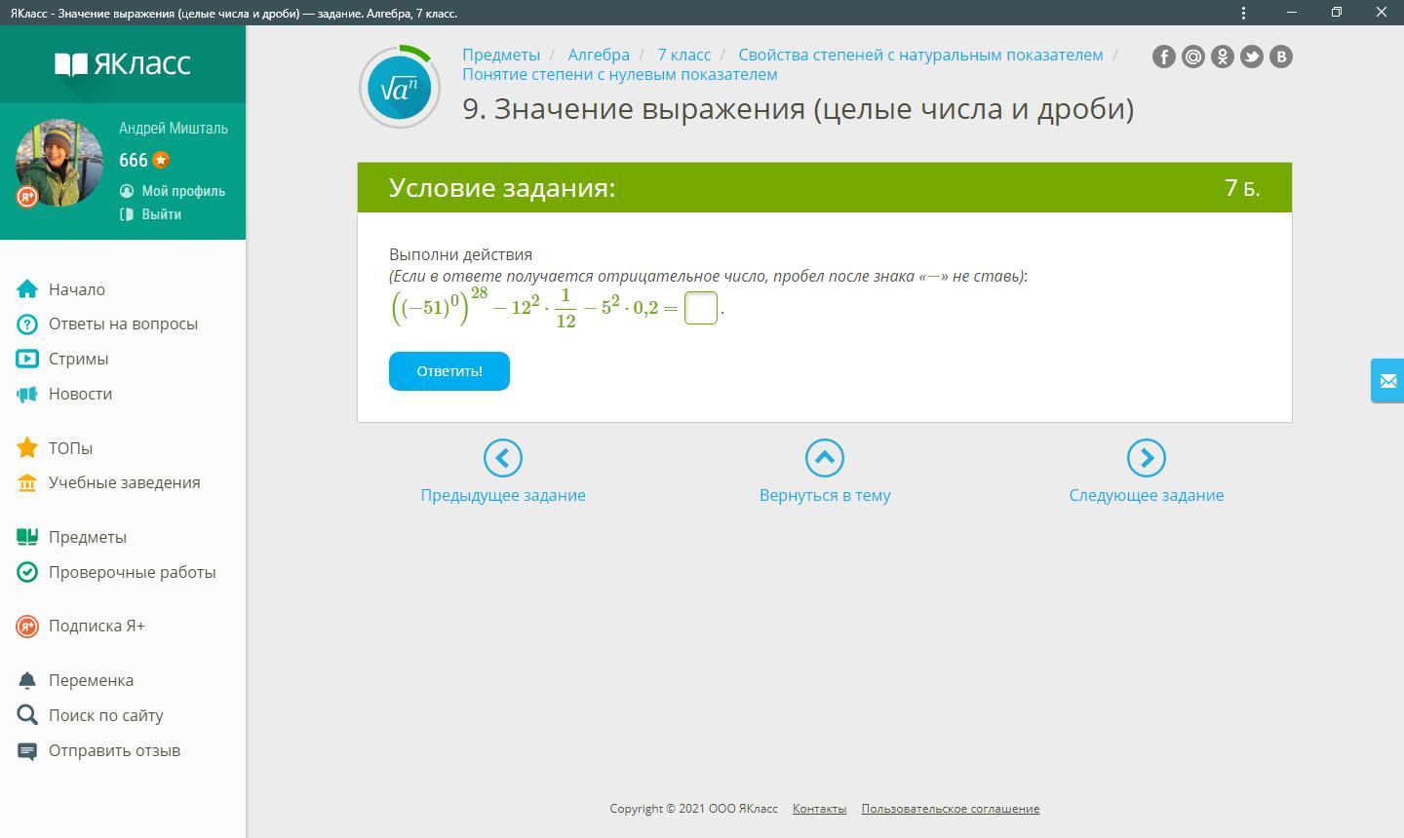This screenshot has height=838, width=1404.
Task: Click the Поиск по сайту magnifier icon
Action: pos(27,715)
